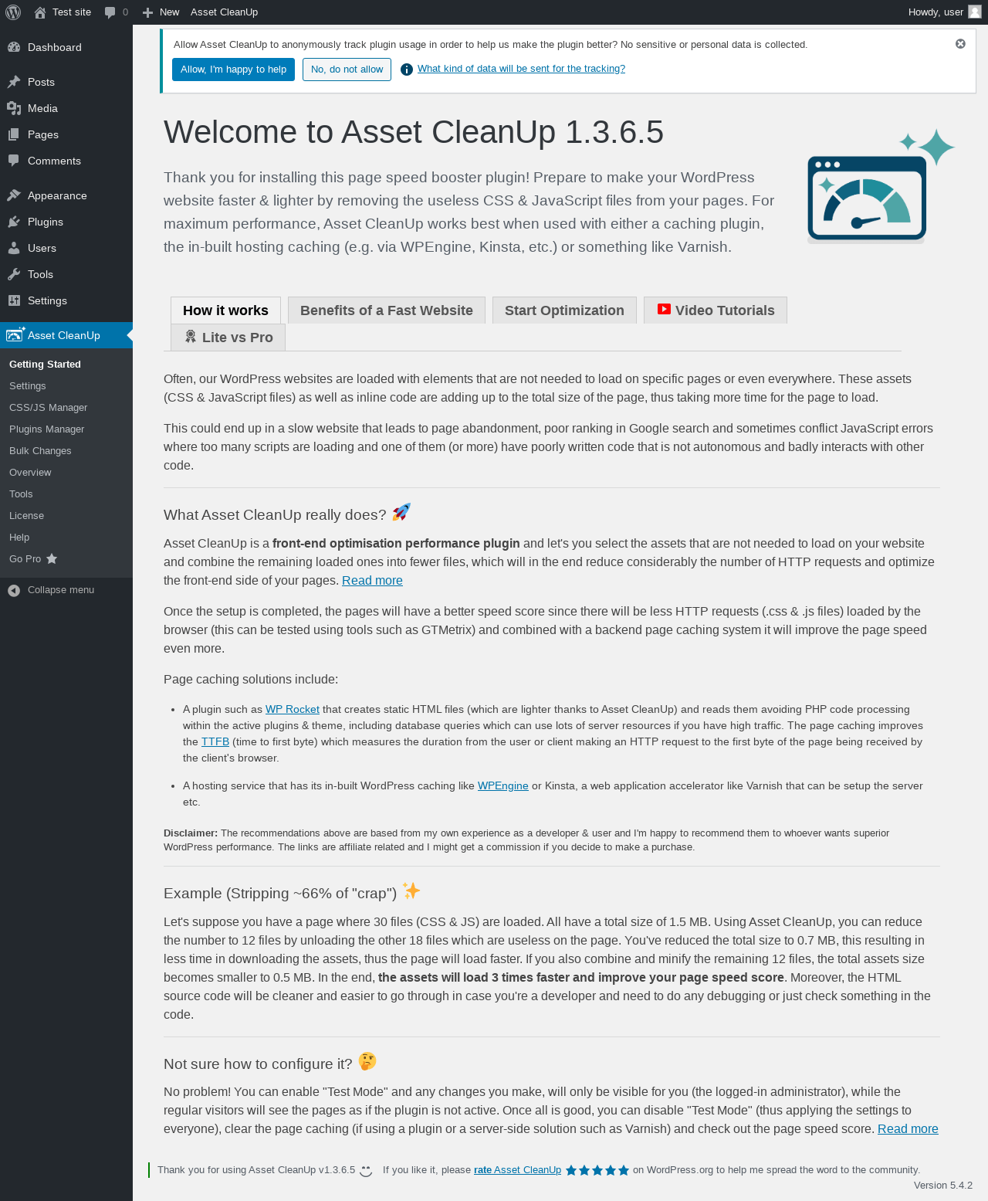Open the CSS/JS Manager submenu item
The height and width of the screenshot is (1201, 988).
click(49, 408)
